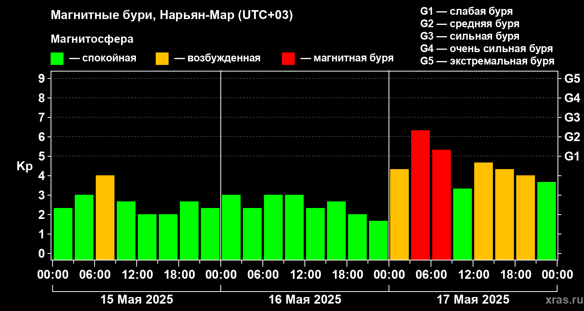
Task: Click the '06:00' time label above '17 Мая 2025'
Action: [431, 275]
